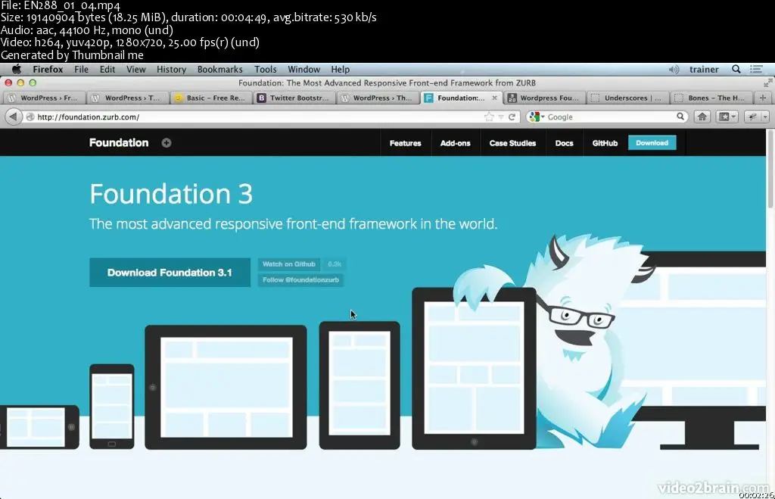Click the page vertical scrollbar thumb
This screenshot has width=775, height=499.
(x=770, y=168)
